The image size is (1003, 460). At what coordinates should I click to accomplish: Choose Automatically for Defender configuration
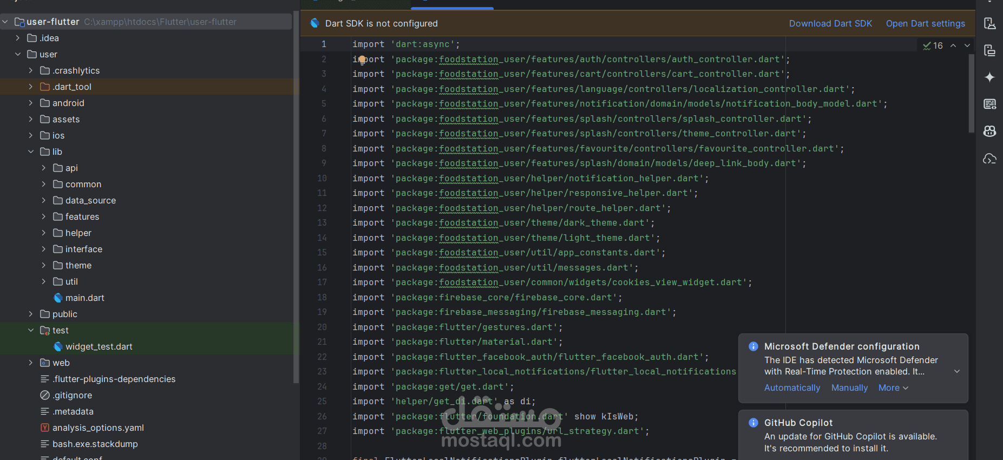pos(792,387)
